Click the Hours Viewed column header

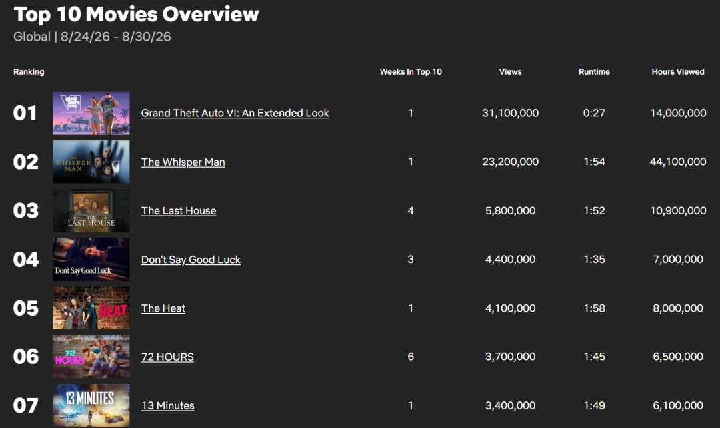(x=678, y=71)
